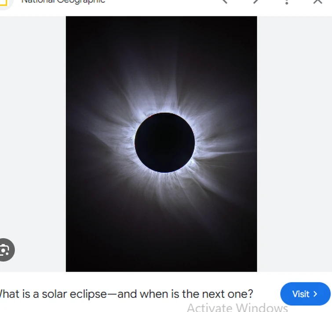Go to the previous image result

pyautogui.click(x=225, y=1)
